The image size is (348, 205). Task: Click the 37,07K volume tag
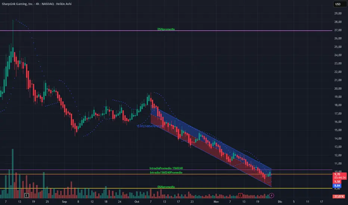point(339,196)
